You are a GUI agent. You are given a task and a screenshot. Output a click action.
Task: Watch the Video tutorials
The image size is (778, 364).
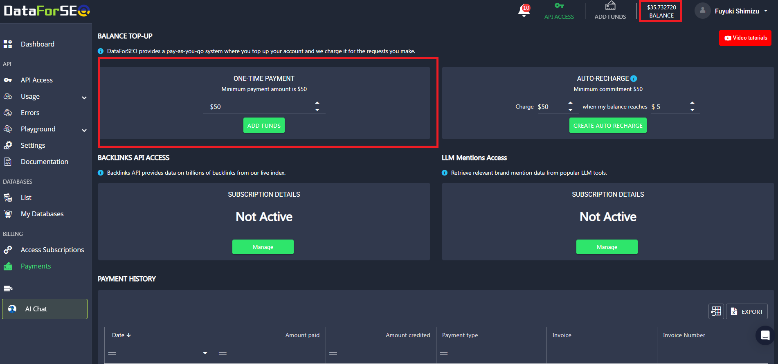(745, 38)
